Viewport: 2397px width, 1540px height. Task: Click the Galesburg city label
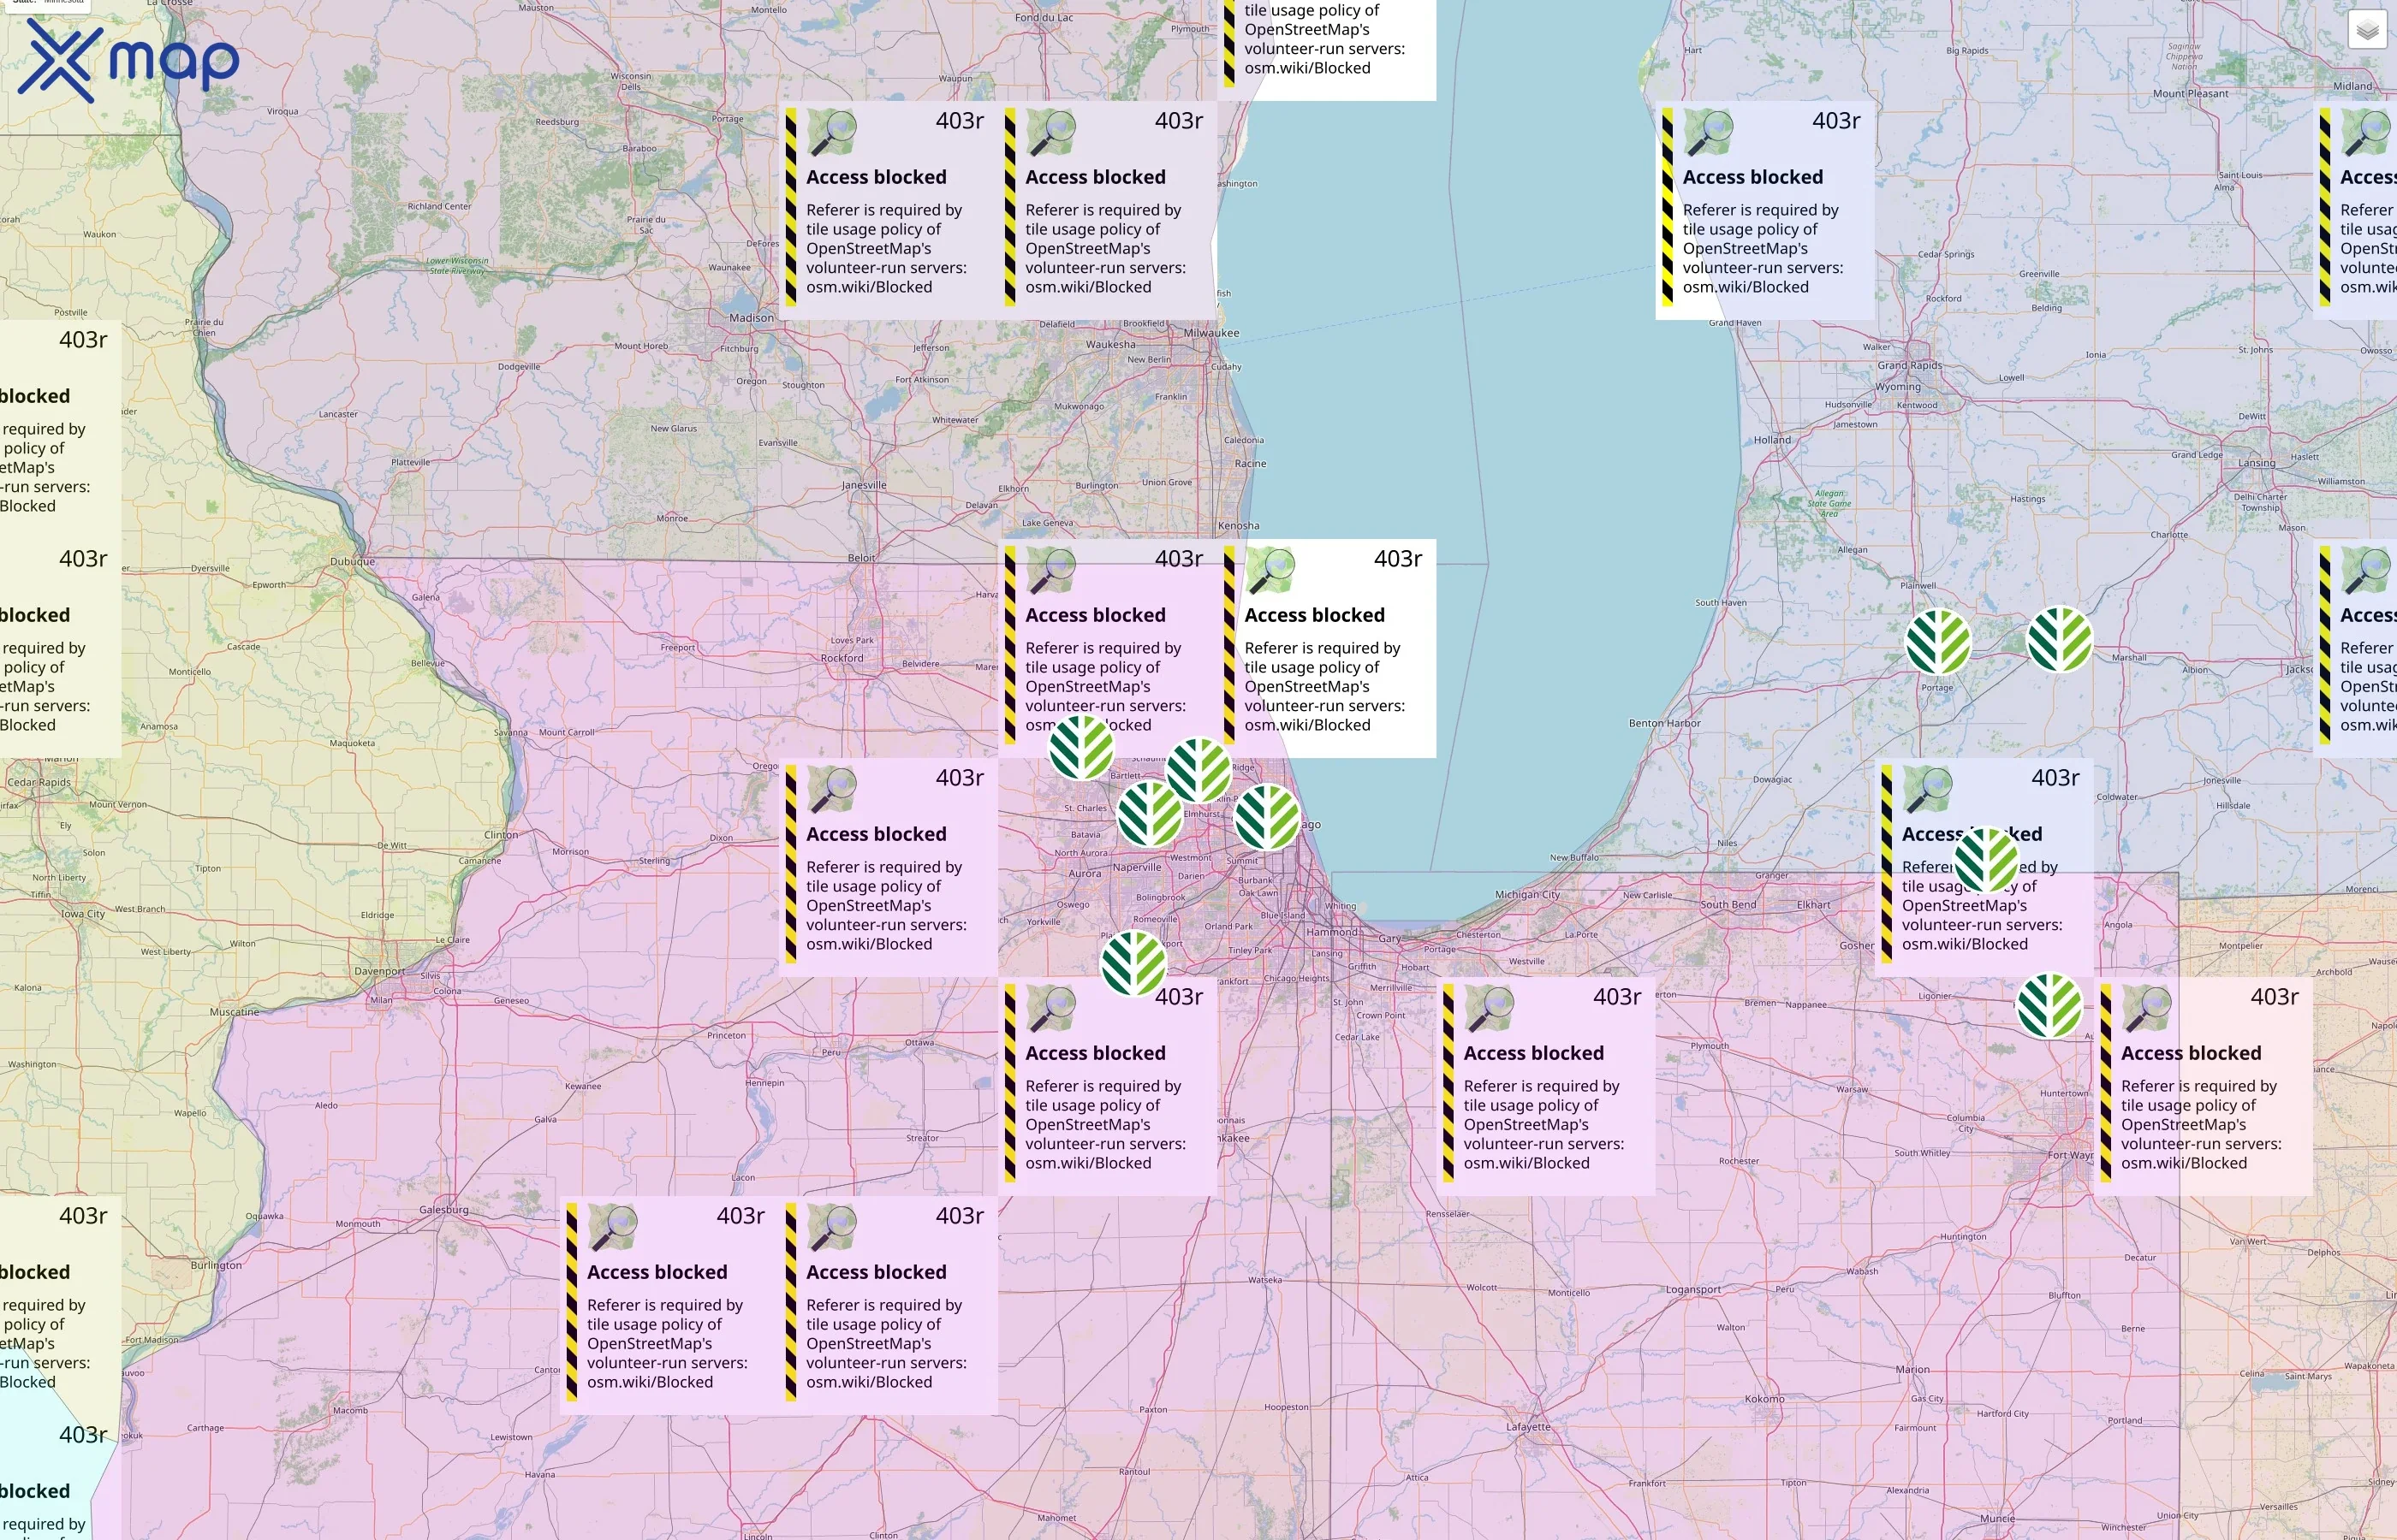click(x=443, y=1210)
